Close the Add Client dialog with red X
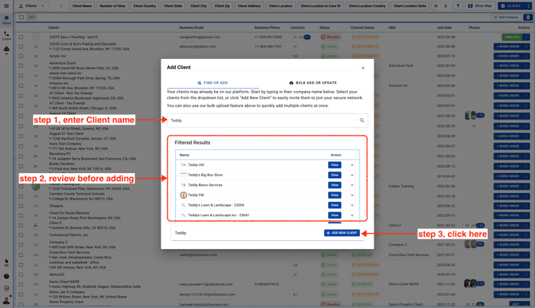535x308 pixels. click(x=363, y=68)
